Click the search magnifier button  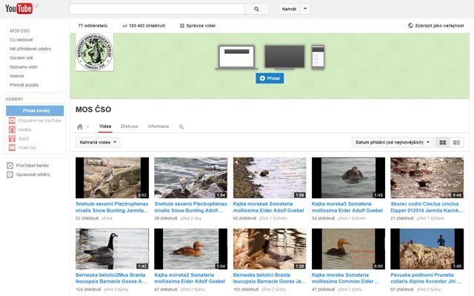256,9
